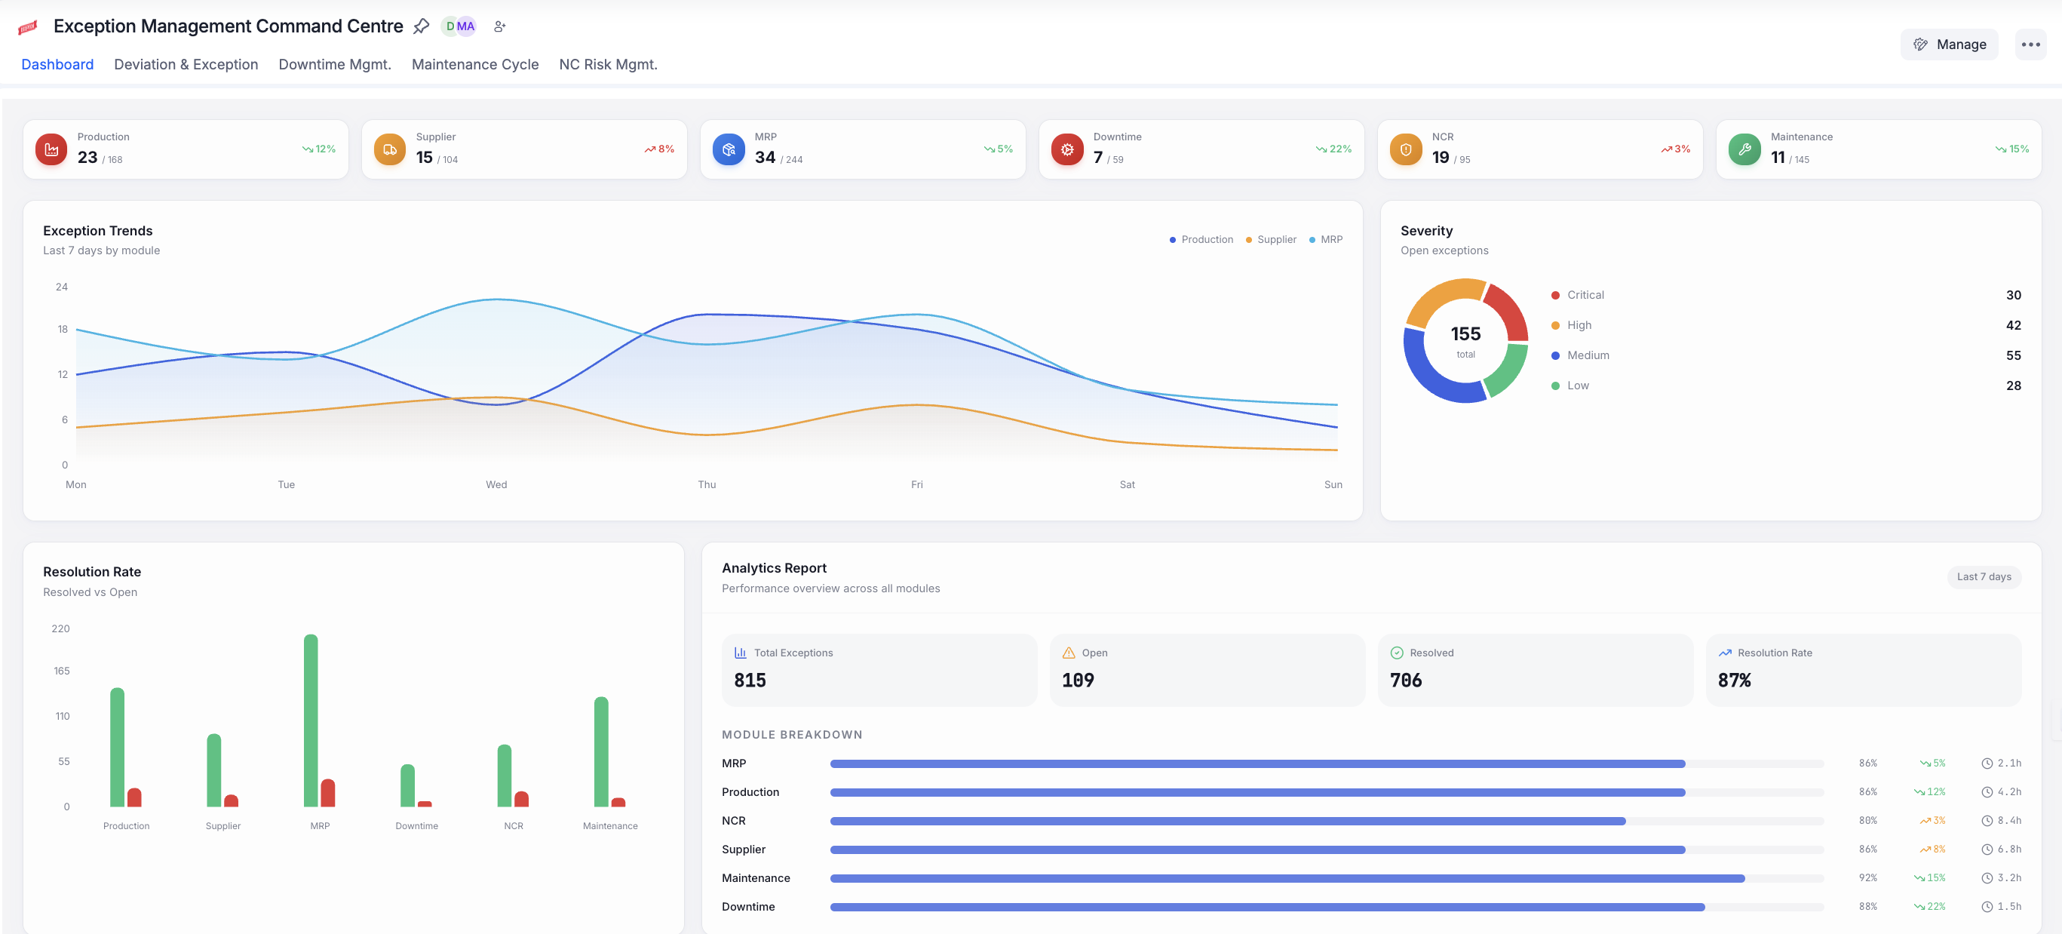Click the Critical severity legend dot

click(x=1555, y=295)
